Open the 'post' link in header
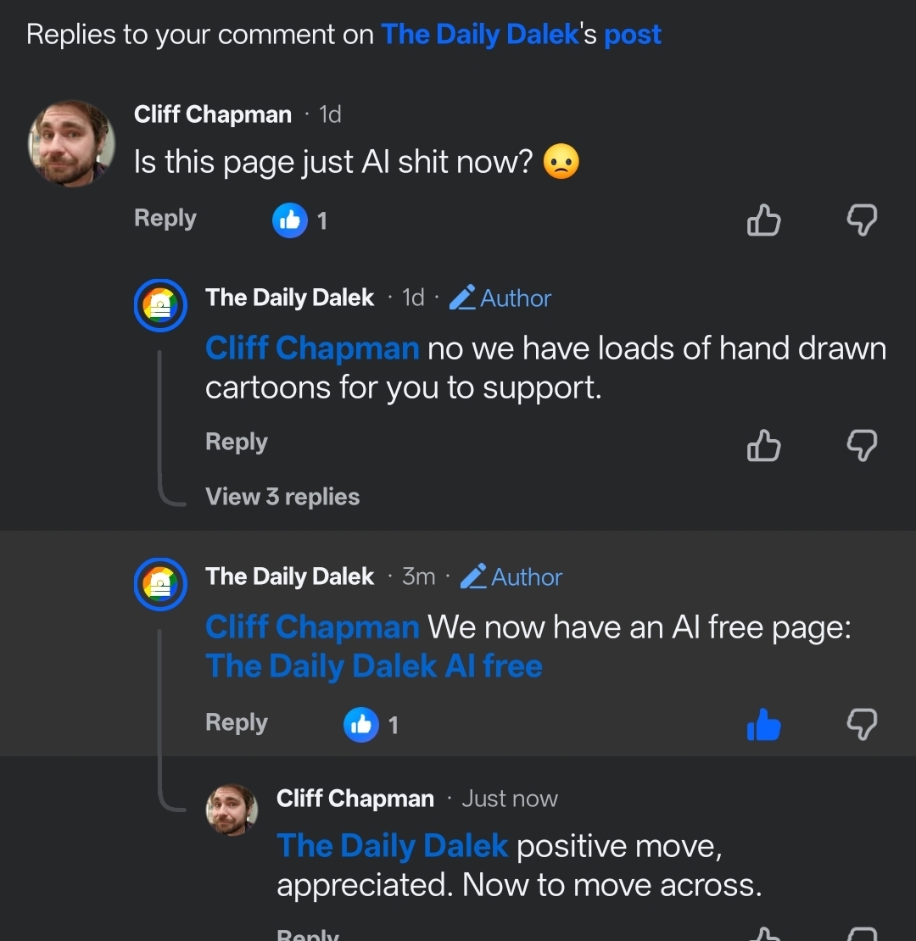Screen dimensions: 916x941 (633, 35)
